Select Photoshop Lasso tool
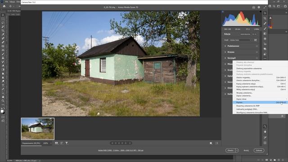Image resolution: width=288 pixels, height=162 pixels. pos(3,23)
